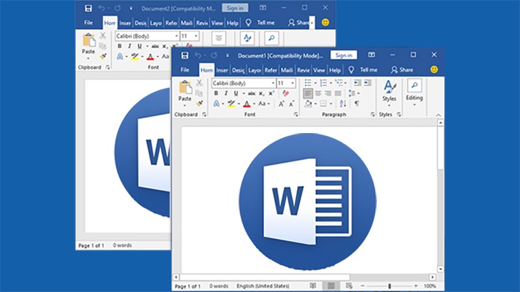The image size is (520, 292).
Task: Expand the Bullets list dropdown in Document1
Action: (x=315, y=83)
